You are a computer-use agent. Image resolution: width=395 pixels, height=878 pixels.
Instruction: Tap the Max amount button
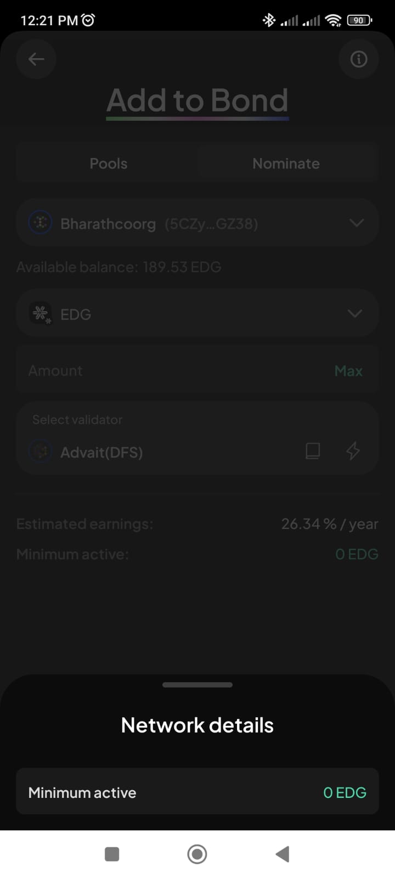(x=348, y=371)
